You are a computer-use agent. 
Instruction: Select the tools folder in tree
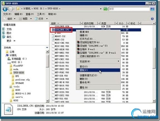(x=16, y=87)
